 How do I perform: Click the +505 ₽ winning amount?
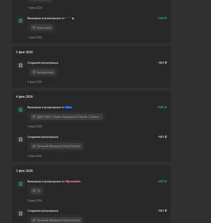[x=162, y=107]
